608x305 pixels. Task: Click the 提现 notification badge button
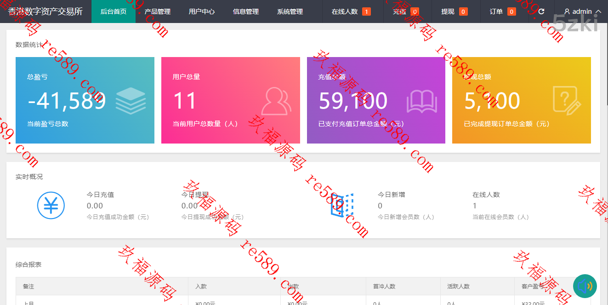point(454,12)
